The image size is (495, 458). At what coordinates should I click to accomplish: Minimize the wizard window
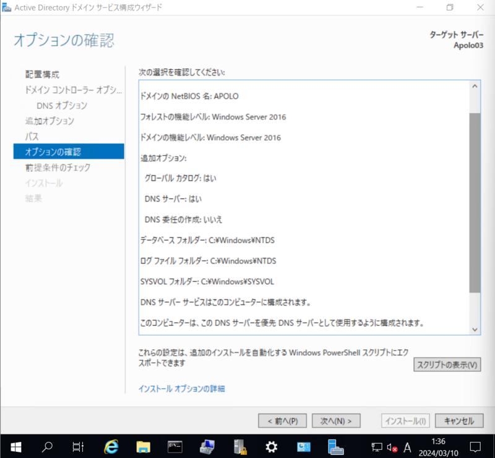pos(420,7)
